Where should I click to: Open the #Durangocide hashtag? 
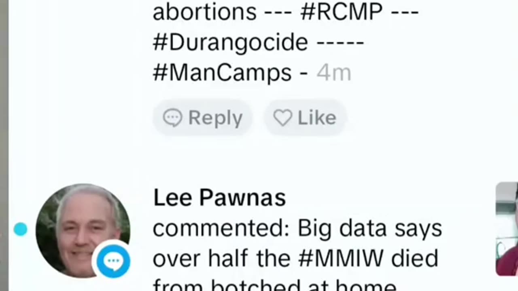pos(230,42)
